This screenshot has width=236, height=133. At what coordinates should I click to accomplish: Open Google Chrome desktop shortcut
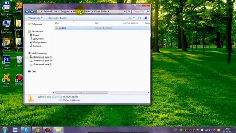pyautogui.click(x=6, y=44)
